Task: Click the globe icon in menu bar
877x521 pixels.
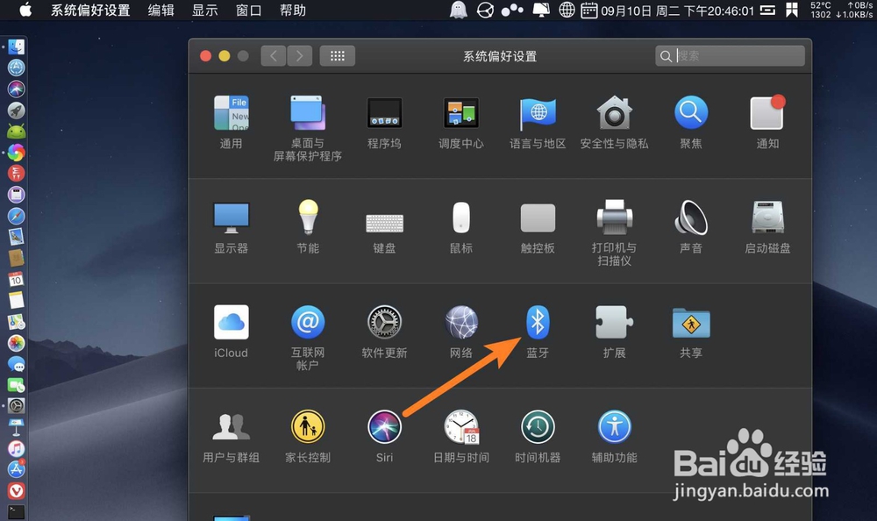Action: [x=567, y=10]
